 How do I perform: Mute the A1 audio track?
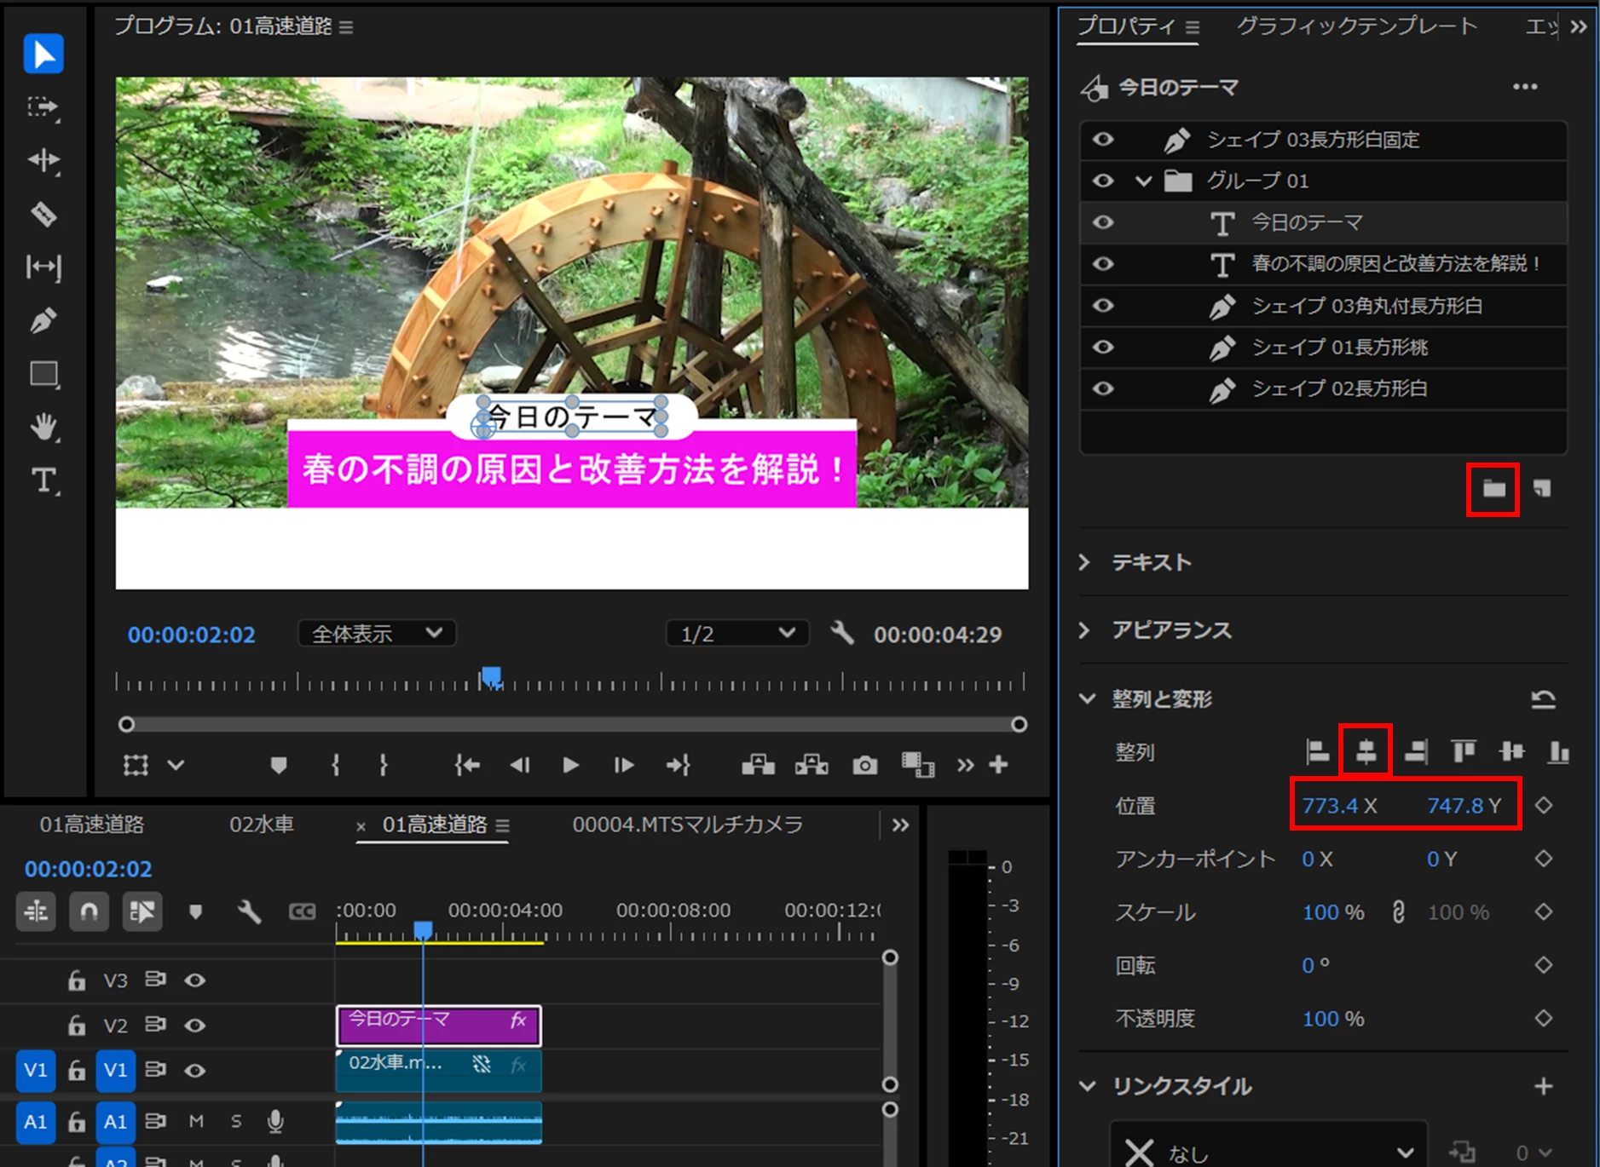pyautogui.click(x=196, y=1121)
